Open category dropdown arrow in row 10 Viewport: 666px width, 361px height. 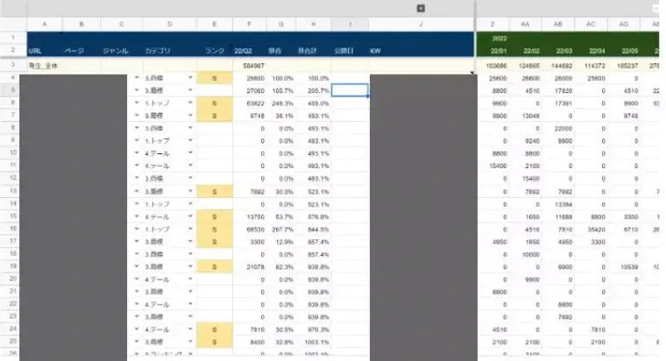190,152
